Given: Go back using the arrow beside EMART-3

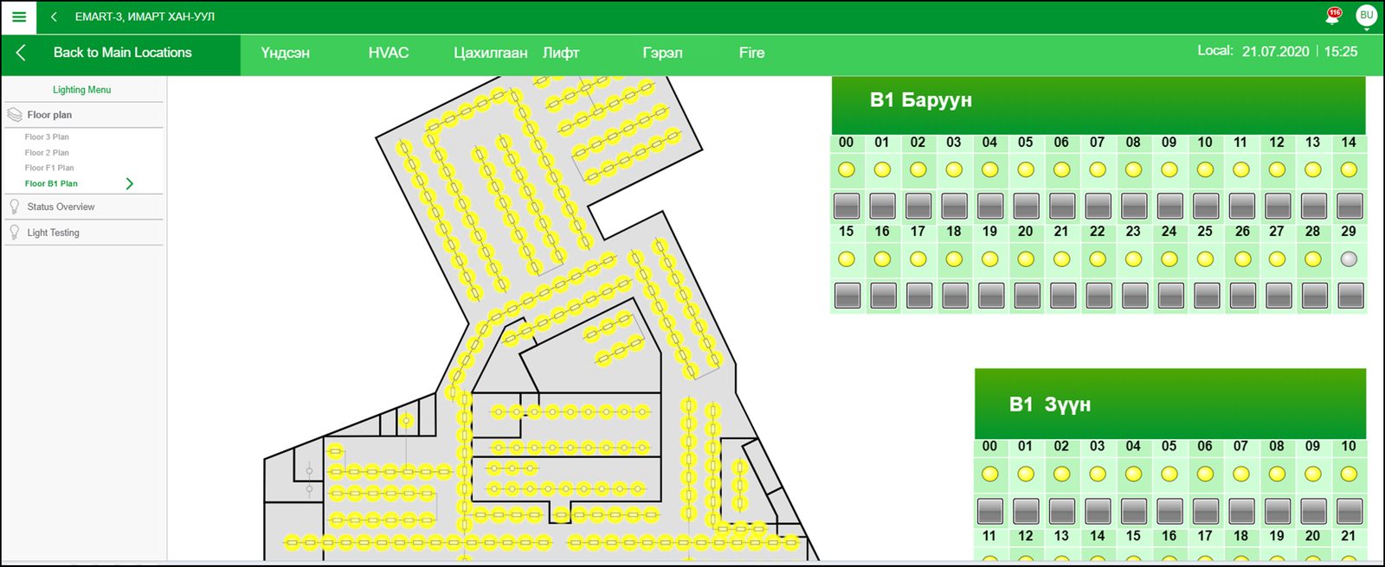Looking at the screenshot, I should (x=54, y=16).
